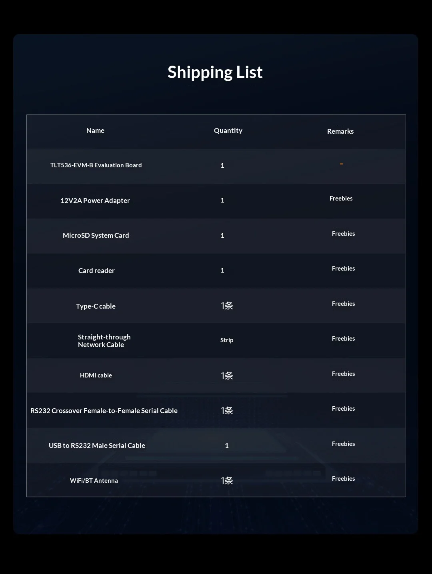Click Freebies remark for 12V2A Power Adapter
The height and width of the screenshot is (574, 432).
pos(341,199)
